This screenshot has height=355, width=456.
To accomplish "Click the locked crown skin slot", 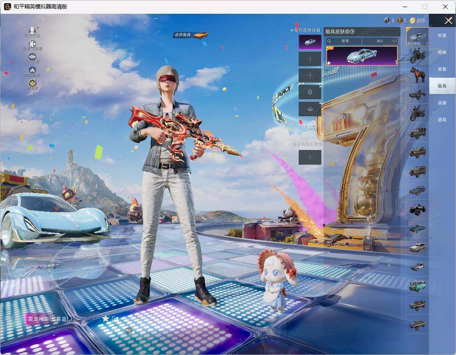I will (x=310, y=109).
